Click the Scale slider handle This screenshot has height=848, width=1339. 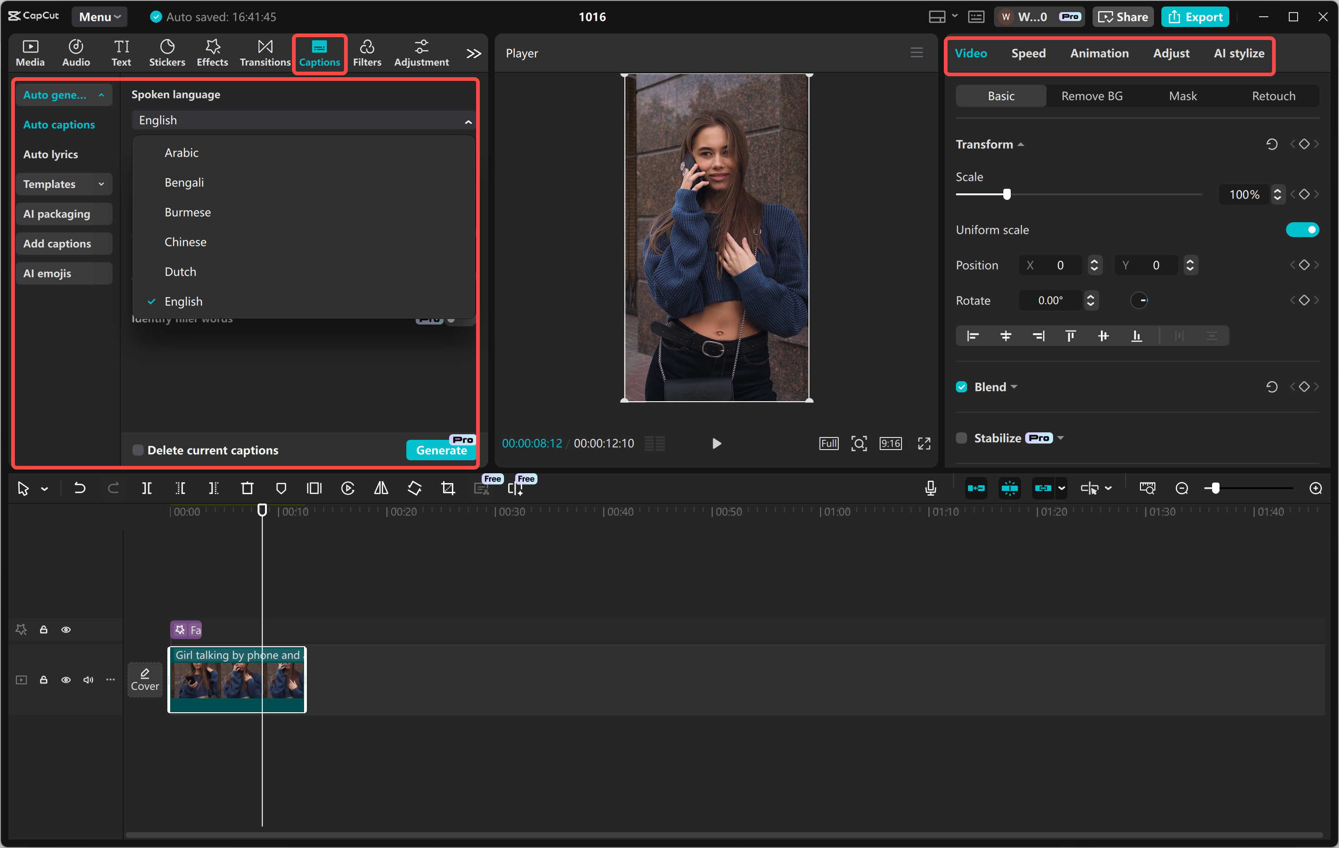pos(1007,194)
